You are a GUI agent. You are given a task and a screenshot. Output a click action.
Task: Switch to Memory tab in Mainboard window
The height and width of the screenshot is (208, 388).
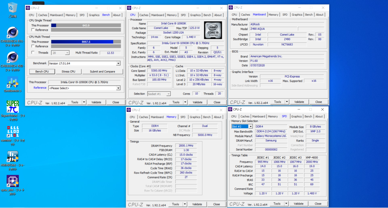coord(273,15)
